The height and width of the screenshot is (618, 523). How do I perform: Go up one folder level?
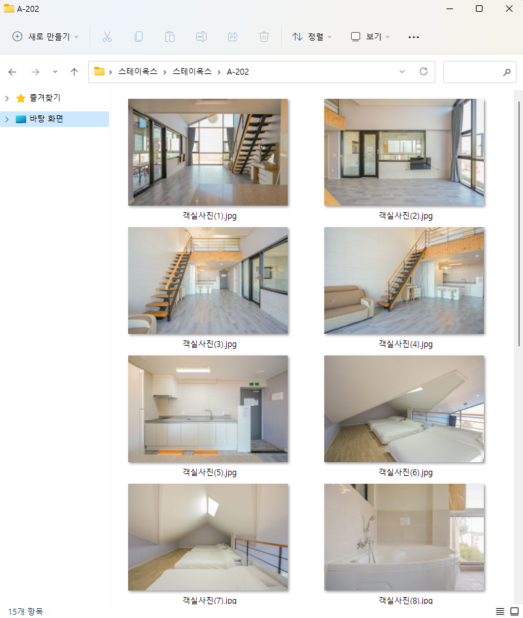point(74,72)
